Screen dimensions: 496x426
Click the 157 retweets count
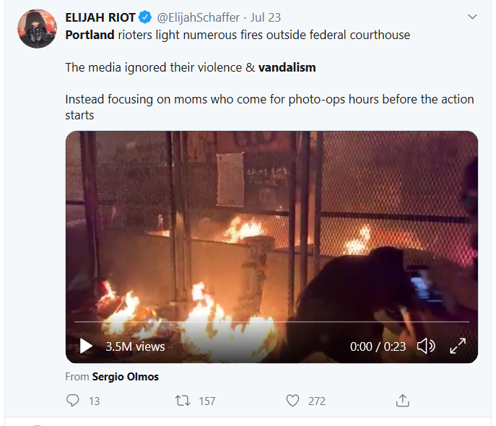point(207,401)
